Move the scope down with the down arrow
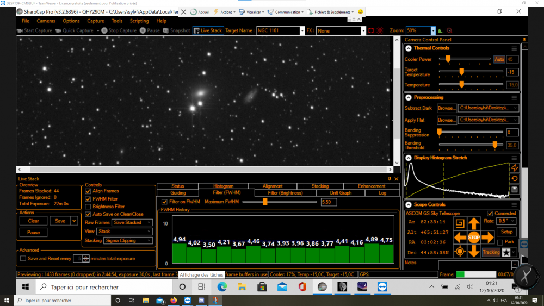Image resolution: width=544 pixels, height=306 pixels. click(474, 252)
